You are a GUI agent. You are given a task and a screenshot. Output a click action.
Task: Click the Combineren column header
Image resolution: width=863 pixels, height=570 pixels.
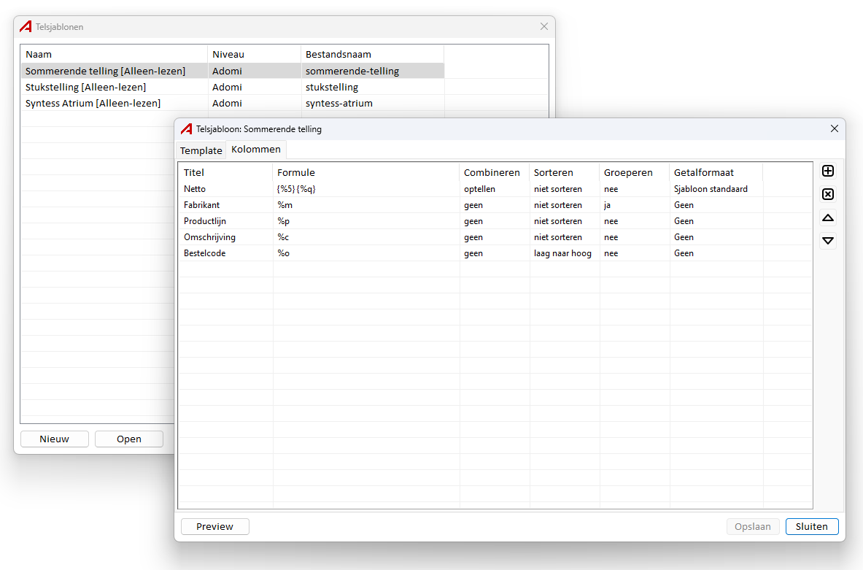point(495,172)
